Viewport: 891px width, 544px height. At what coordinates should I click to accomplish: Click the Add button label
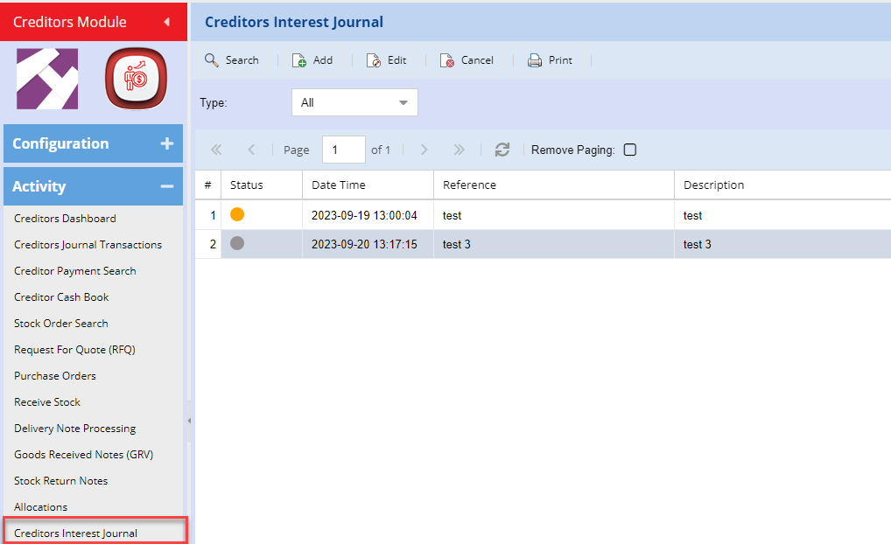tap(323, 60)
